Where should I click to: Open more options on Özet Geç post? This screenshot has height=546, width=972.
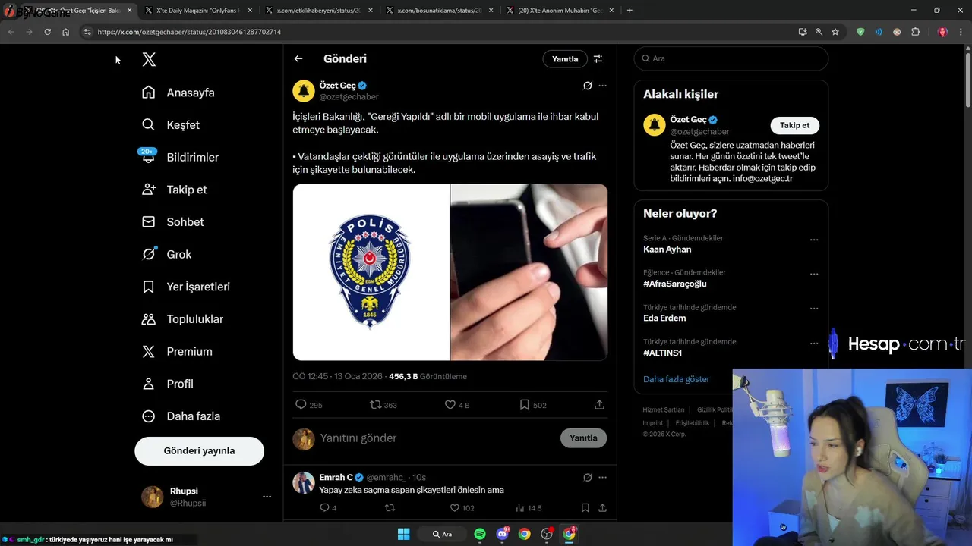point(602,86)
